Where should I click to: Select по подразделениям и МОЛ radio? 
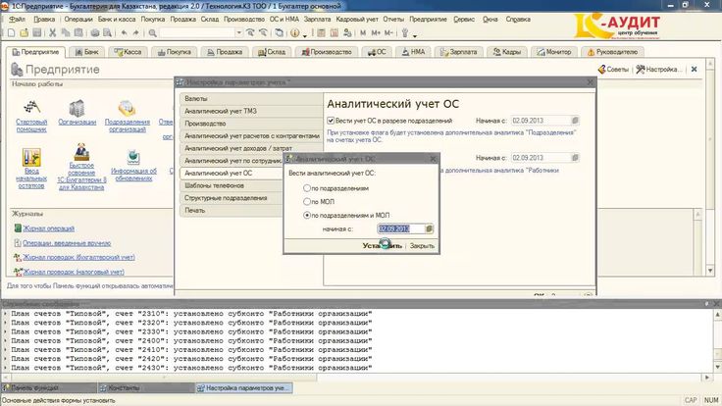pyautogui.click(x=307, y=215)
